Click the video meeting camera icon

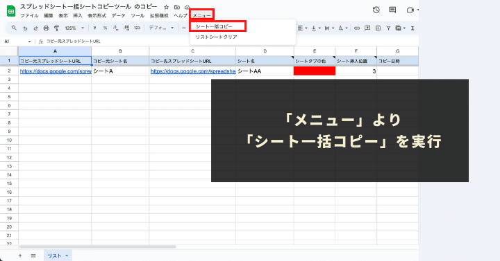410,10
